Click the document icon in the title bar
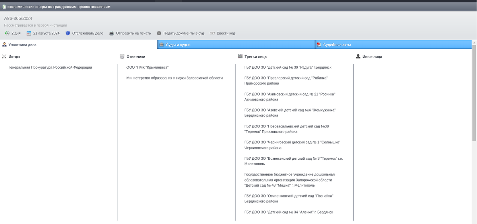477x224 pixels. [4, 7]
